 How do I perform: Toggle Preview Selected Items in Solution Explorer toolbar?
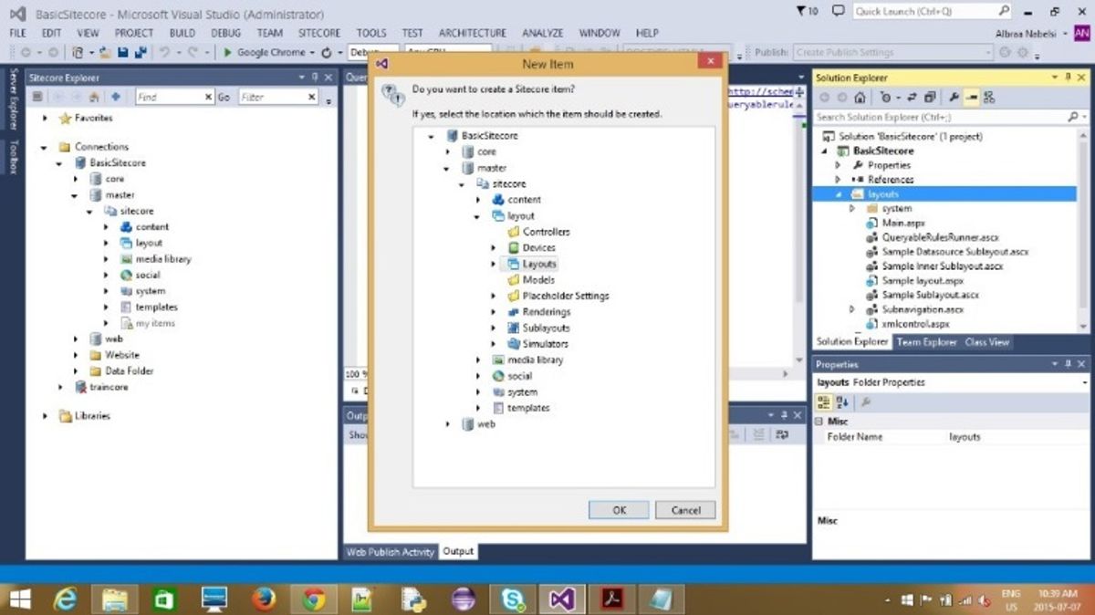tap(972, 98)
